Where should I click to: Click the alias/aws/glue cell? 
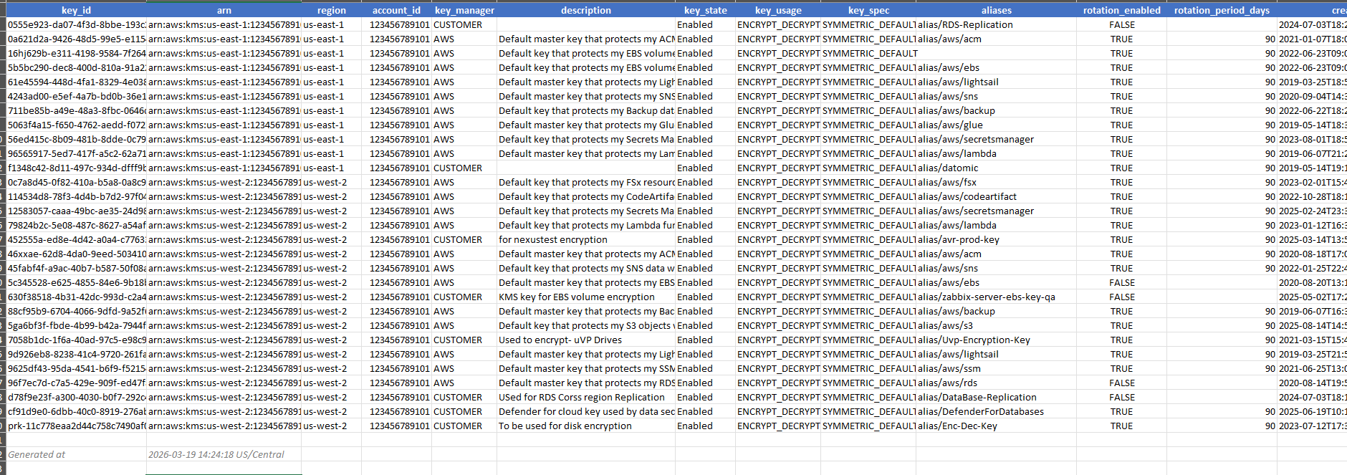(996, 125)
